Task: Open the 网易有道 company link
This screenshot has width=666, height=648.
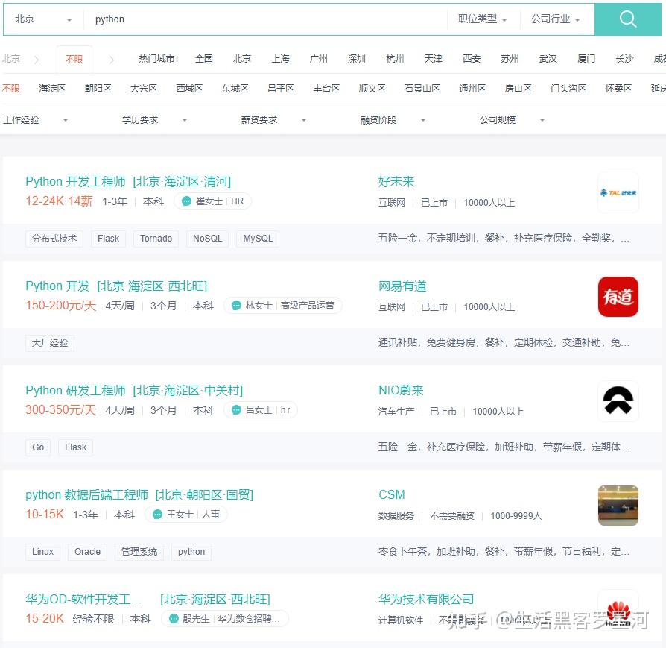Action: [402, 286]
